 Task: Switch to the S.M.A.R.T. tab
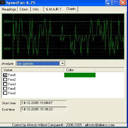(54, 9)
